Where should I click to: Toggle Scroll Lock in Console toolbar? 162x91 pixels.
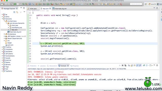(132, 65)
